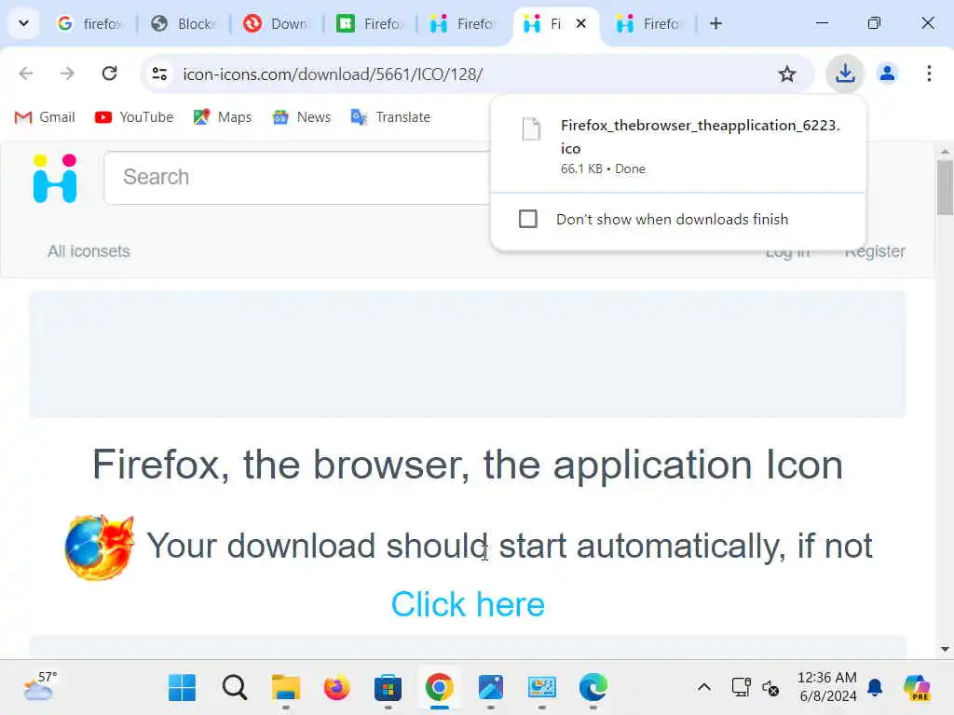Viewport: 954px width, 715px height.
Task: Click the page vertical scrollbar thumb
Action: [945, 187]
